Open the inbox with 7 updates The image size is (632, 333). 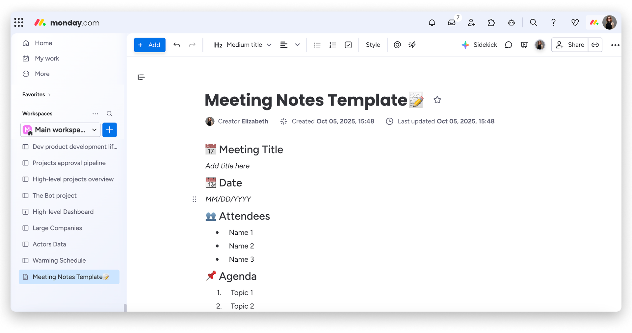tap(452, 23)
